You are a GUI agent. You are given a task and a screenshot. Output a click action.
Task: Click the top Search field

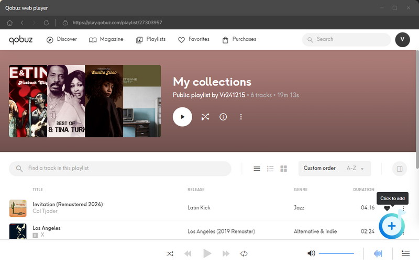tap(346, 39)
